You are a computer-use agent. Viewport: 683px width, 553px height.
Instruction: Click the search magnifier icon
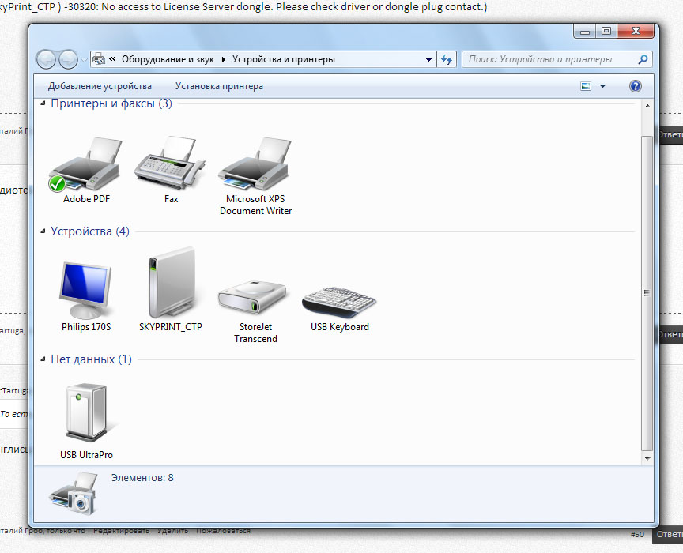click(643, 60)
